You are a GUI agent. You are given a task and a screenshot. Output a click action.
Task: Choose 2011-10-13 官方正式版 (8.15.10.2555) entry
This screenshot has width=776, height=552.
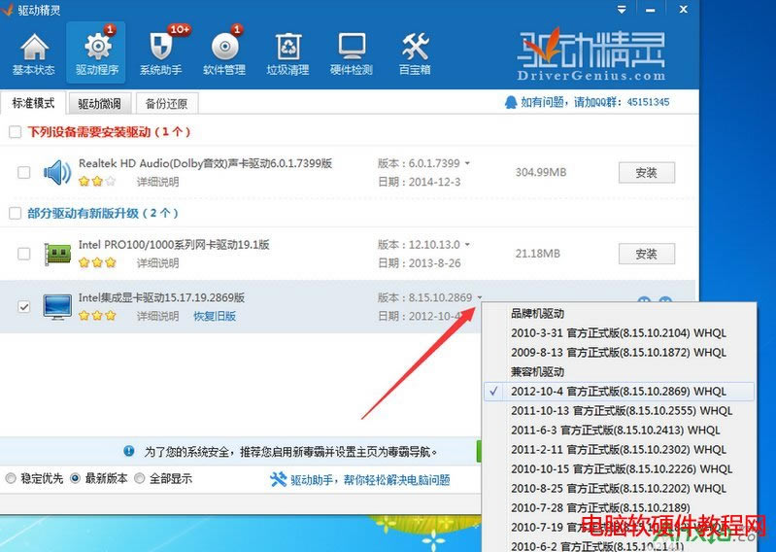(622, 411)
